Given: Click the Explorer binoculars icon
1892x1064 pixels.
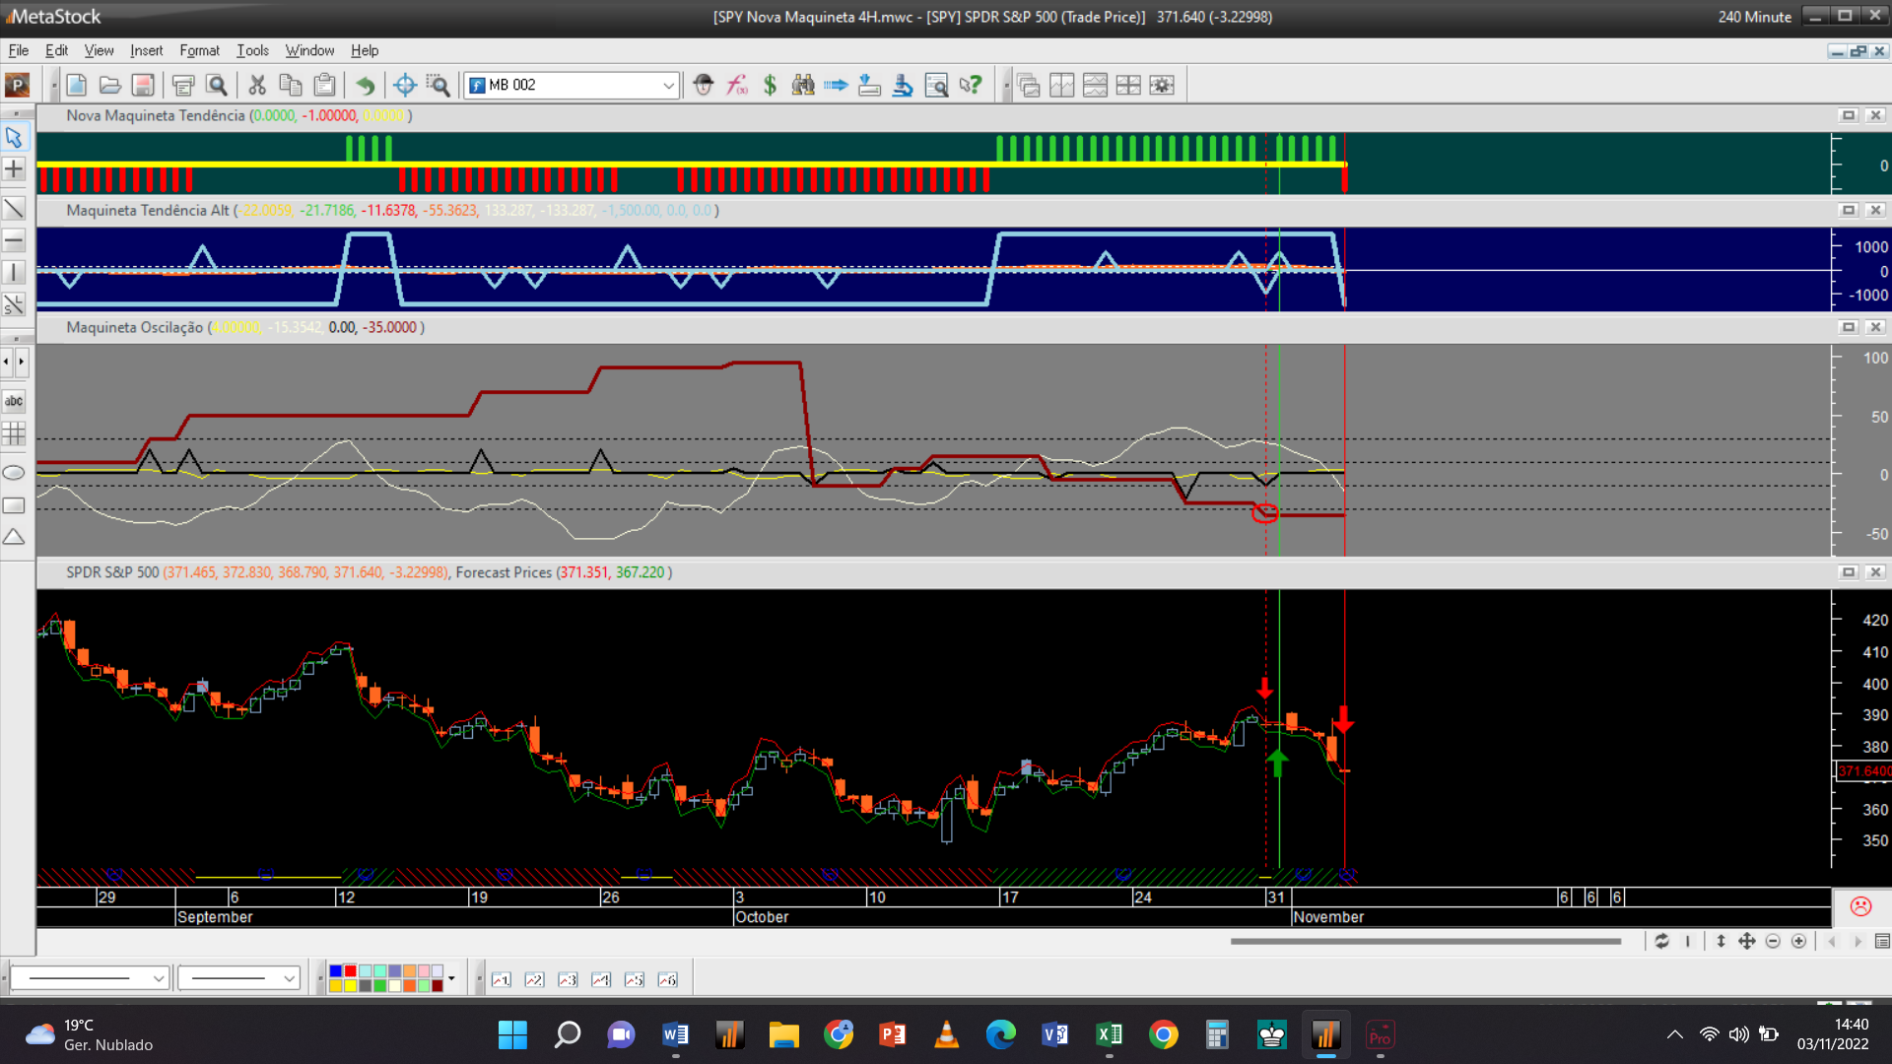Looking at the screenshot, I should pos(803,86).
